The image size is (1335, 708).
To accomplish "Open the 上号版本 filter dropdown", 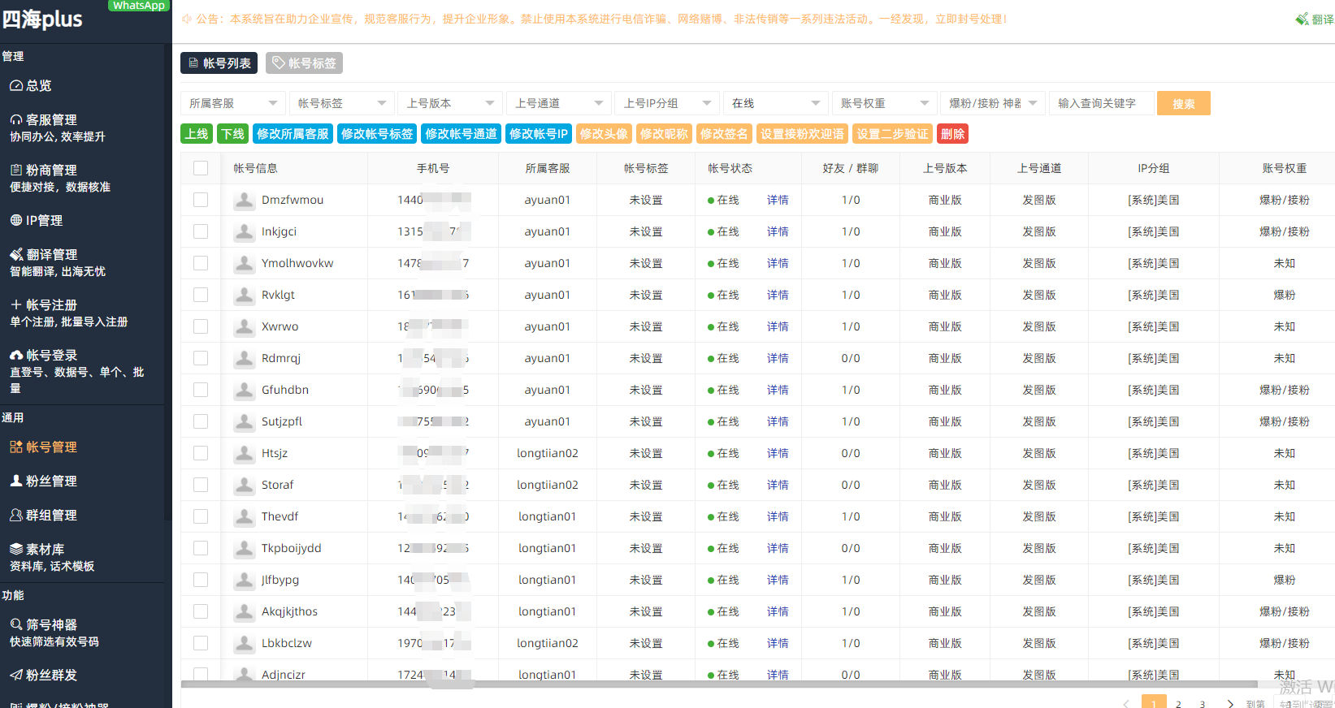I will tap(450, 103).
